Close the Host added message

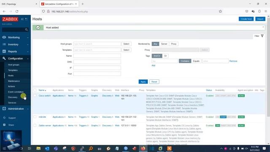(263, 27)
